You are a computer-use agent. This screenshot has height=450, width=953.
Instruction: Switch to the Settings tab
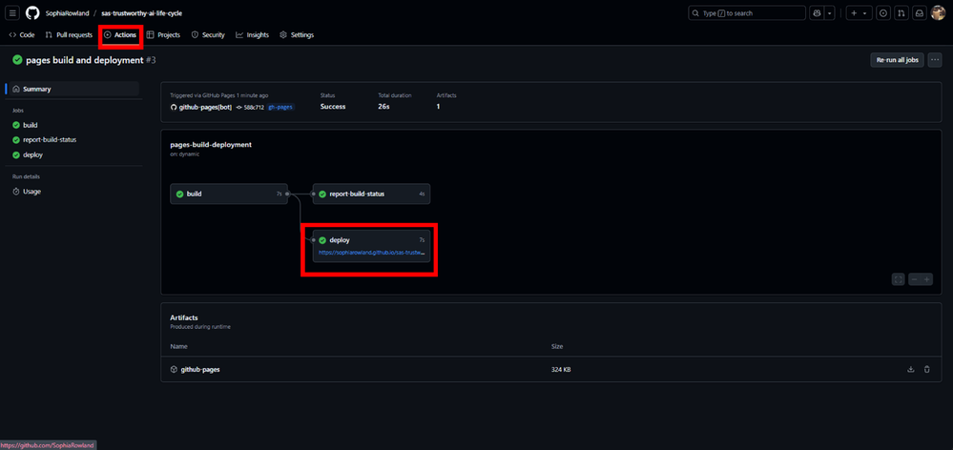point(297,35)
